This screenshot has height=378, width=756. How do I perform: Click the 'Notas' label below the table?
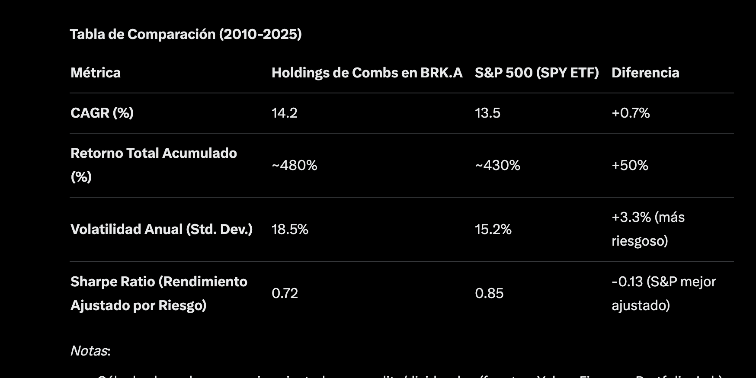(89, 351)
